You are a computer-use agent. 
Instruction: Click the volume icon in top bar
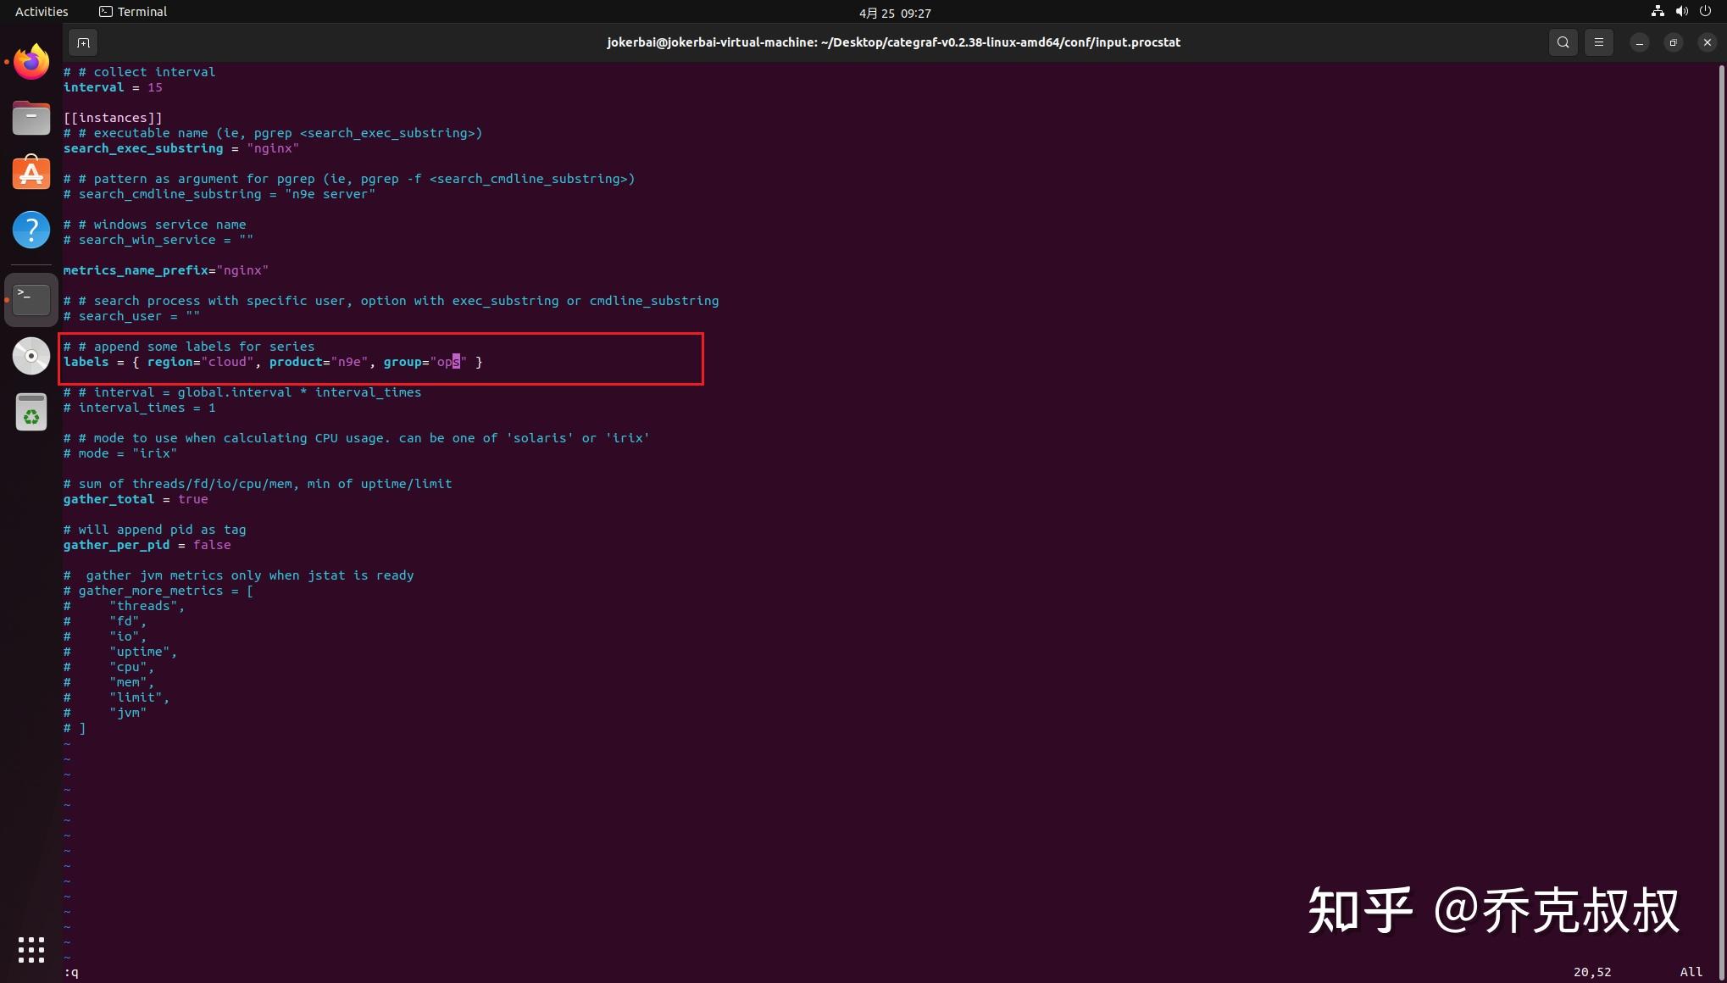tap(1682, 12)
